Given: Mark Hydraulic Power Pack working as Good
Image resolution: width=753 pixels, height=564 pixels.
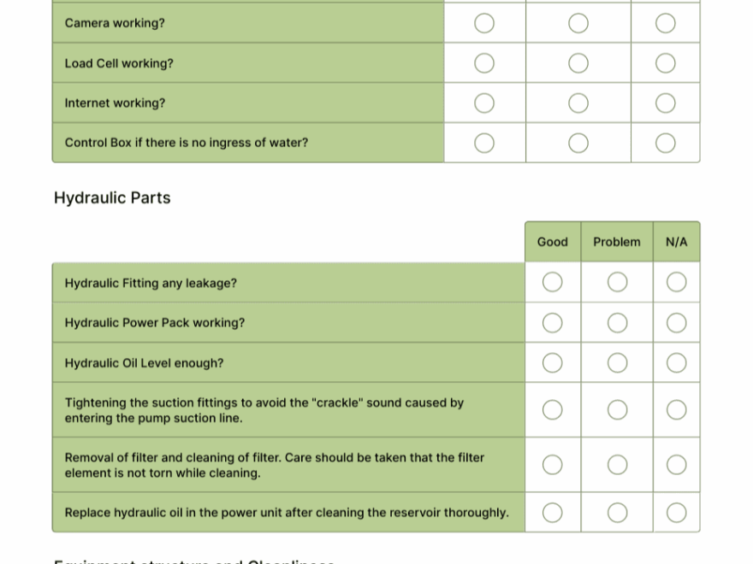Looking at the screenshot, I should tap(552, 322).
